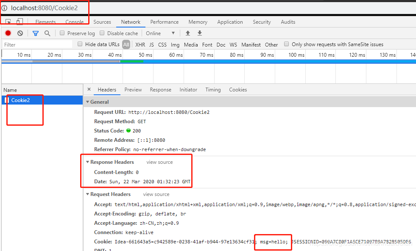Open the Memory tab
The width and height of the screenshot is (416, 251).
pyautogui.click(x=198, y=22)
